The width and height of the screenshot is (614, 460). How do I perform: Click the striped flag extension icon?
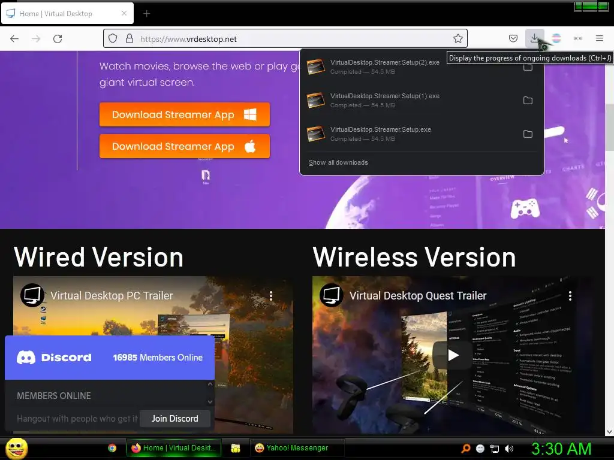556,38
